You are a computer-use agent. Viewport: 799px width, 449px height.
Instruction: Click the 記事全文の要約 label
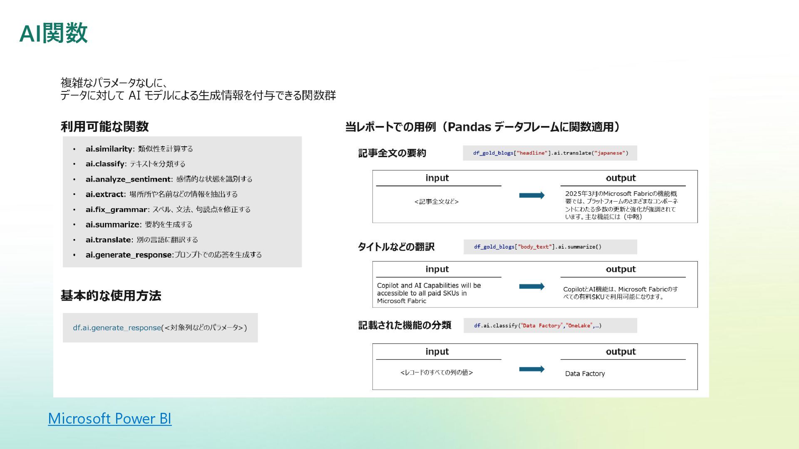[x=392, y=153]
